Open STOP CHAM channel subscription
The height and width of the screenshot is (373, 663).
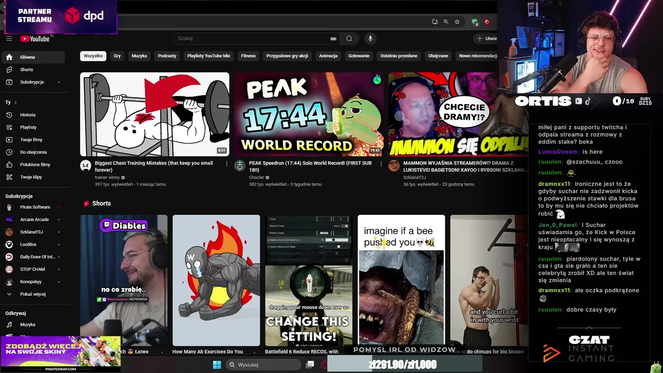tap(33, 269)
